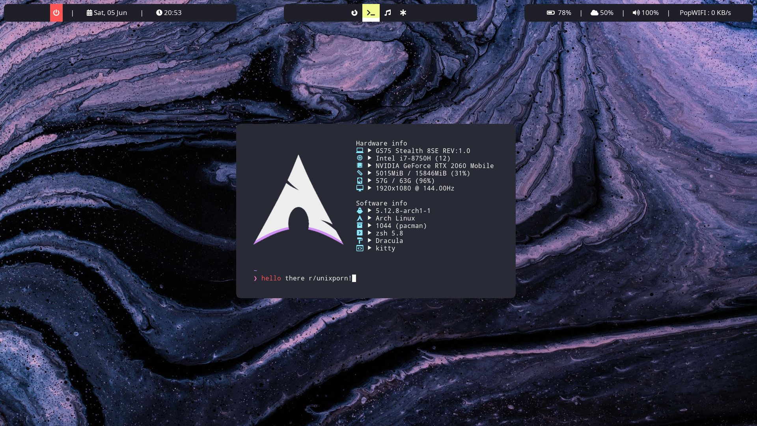
Task: Mute audio via speaker volume icon
Action: click(x=636, y=13)
